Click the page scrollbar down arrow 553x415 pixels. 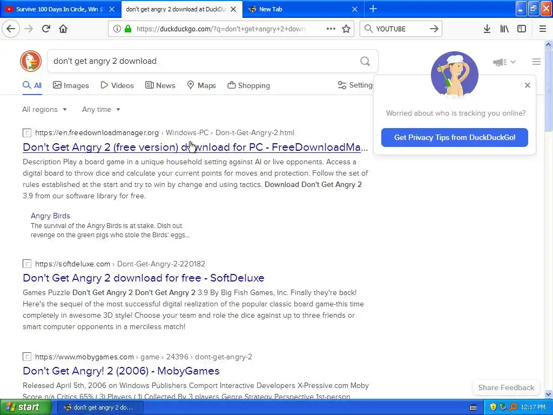coord(549,394)
